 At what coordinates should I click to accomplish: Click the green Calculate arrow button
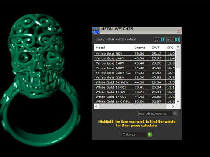click(150, 134)
